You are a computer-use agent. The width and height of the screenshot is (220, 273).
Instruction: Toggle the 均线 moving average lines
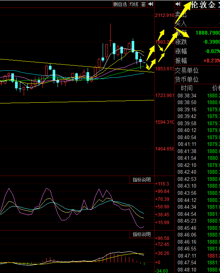tap(134, 4)
